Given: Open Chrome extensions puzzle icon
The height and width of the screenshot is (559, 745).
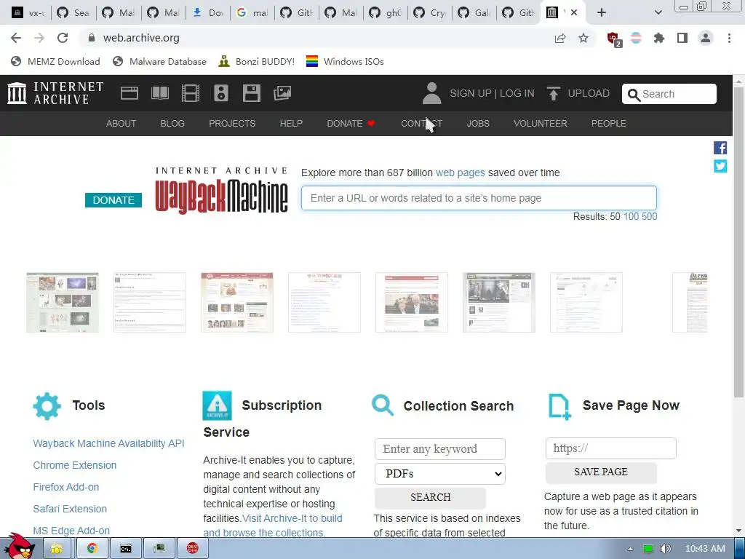Looking at the screenshot, I should (x=659, y=38).
